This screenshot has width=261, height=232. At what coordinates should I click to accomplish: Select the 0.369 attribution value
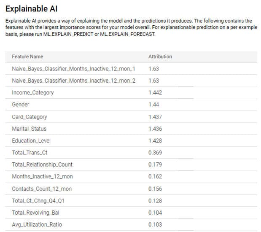pyautogui.click(x=155, y=153)
